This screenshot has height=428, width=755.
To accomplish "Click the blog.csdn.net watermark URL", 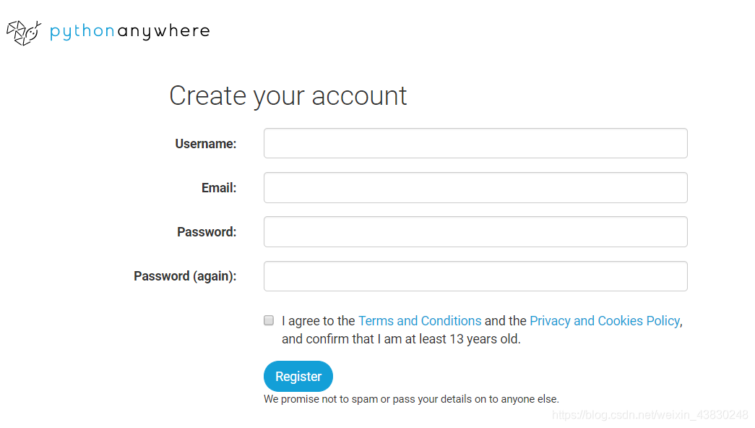I will (650, 415).
